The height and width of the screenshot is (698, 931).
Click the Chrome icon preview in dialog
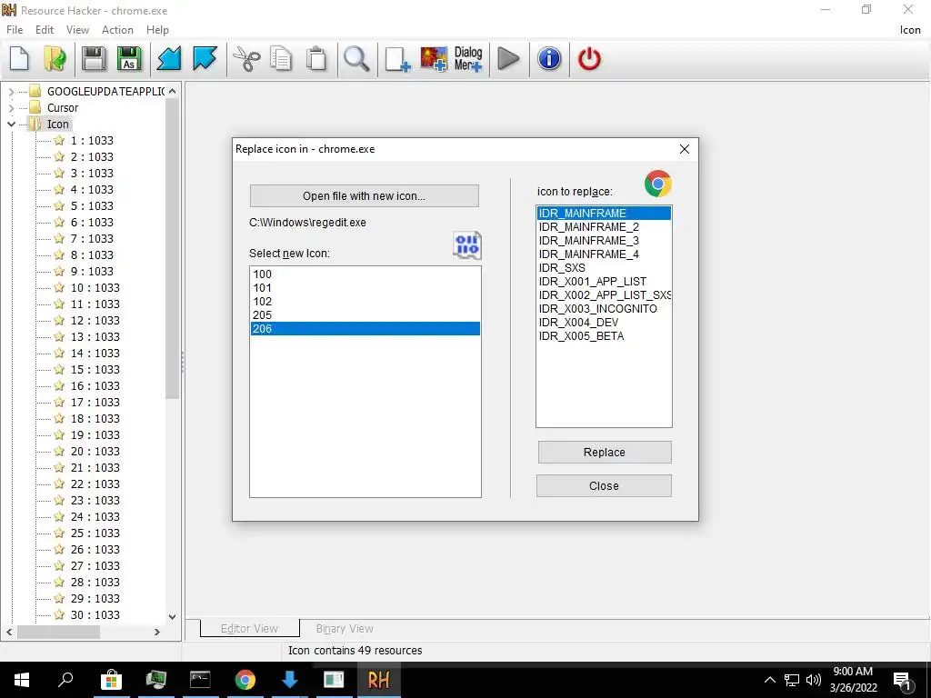tap(658, 184)
